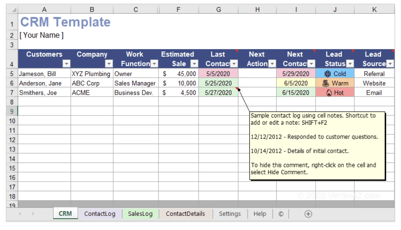The width and height of the screenshot is (401, 230).
Task: Select the 4,500 estimated sale cell
Action: point(179,93)
